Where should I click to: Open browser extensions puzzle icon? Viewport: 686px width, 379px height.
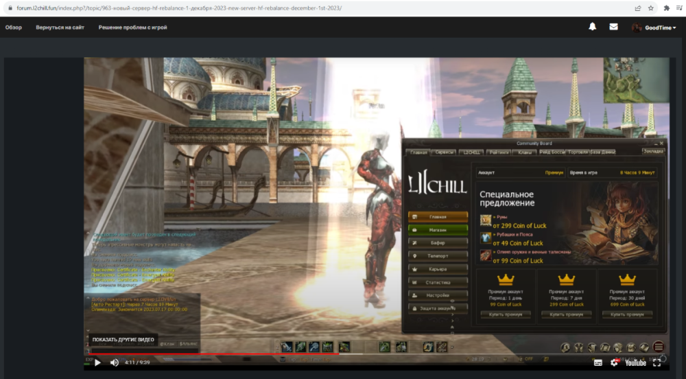pos(667,8)
